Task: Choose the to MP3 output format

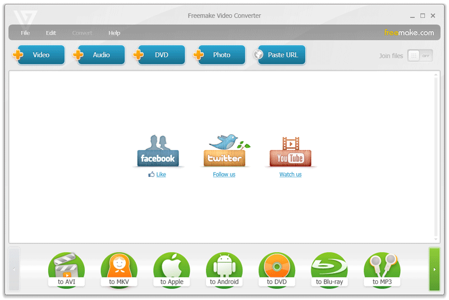Action: coord(382,270)
